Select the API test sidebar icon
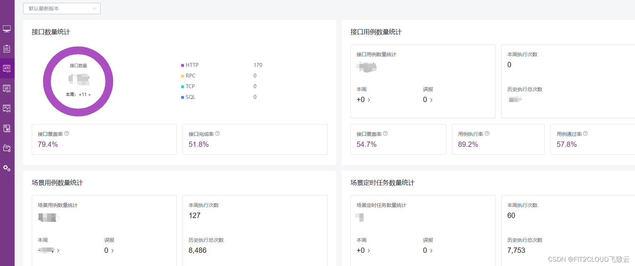The width and height of the screenshot is (635, 266). pyautogui.click(x=7, y=69)
